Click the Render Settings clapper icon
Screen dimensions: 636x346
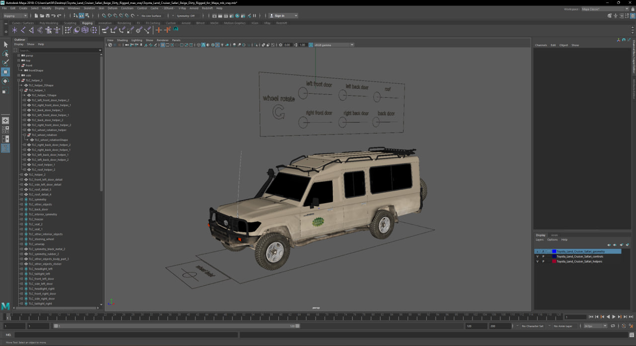[232, 16]
